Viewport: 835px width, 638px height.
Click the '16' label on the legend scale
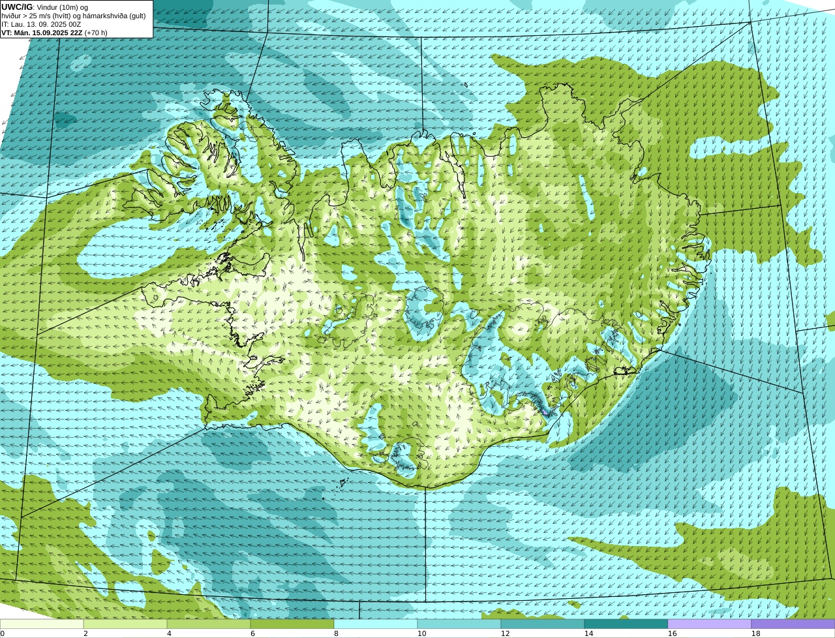click(x=672, y=633)
